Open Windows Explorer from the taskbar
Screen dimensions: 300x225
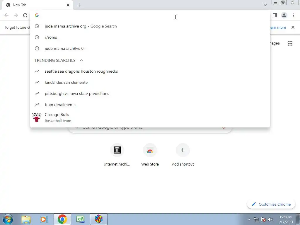(26, 219)
